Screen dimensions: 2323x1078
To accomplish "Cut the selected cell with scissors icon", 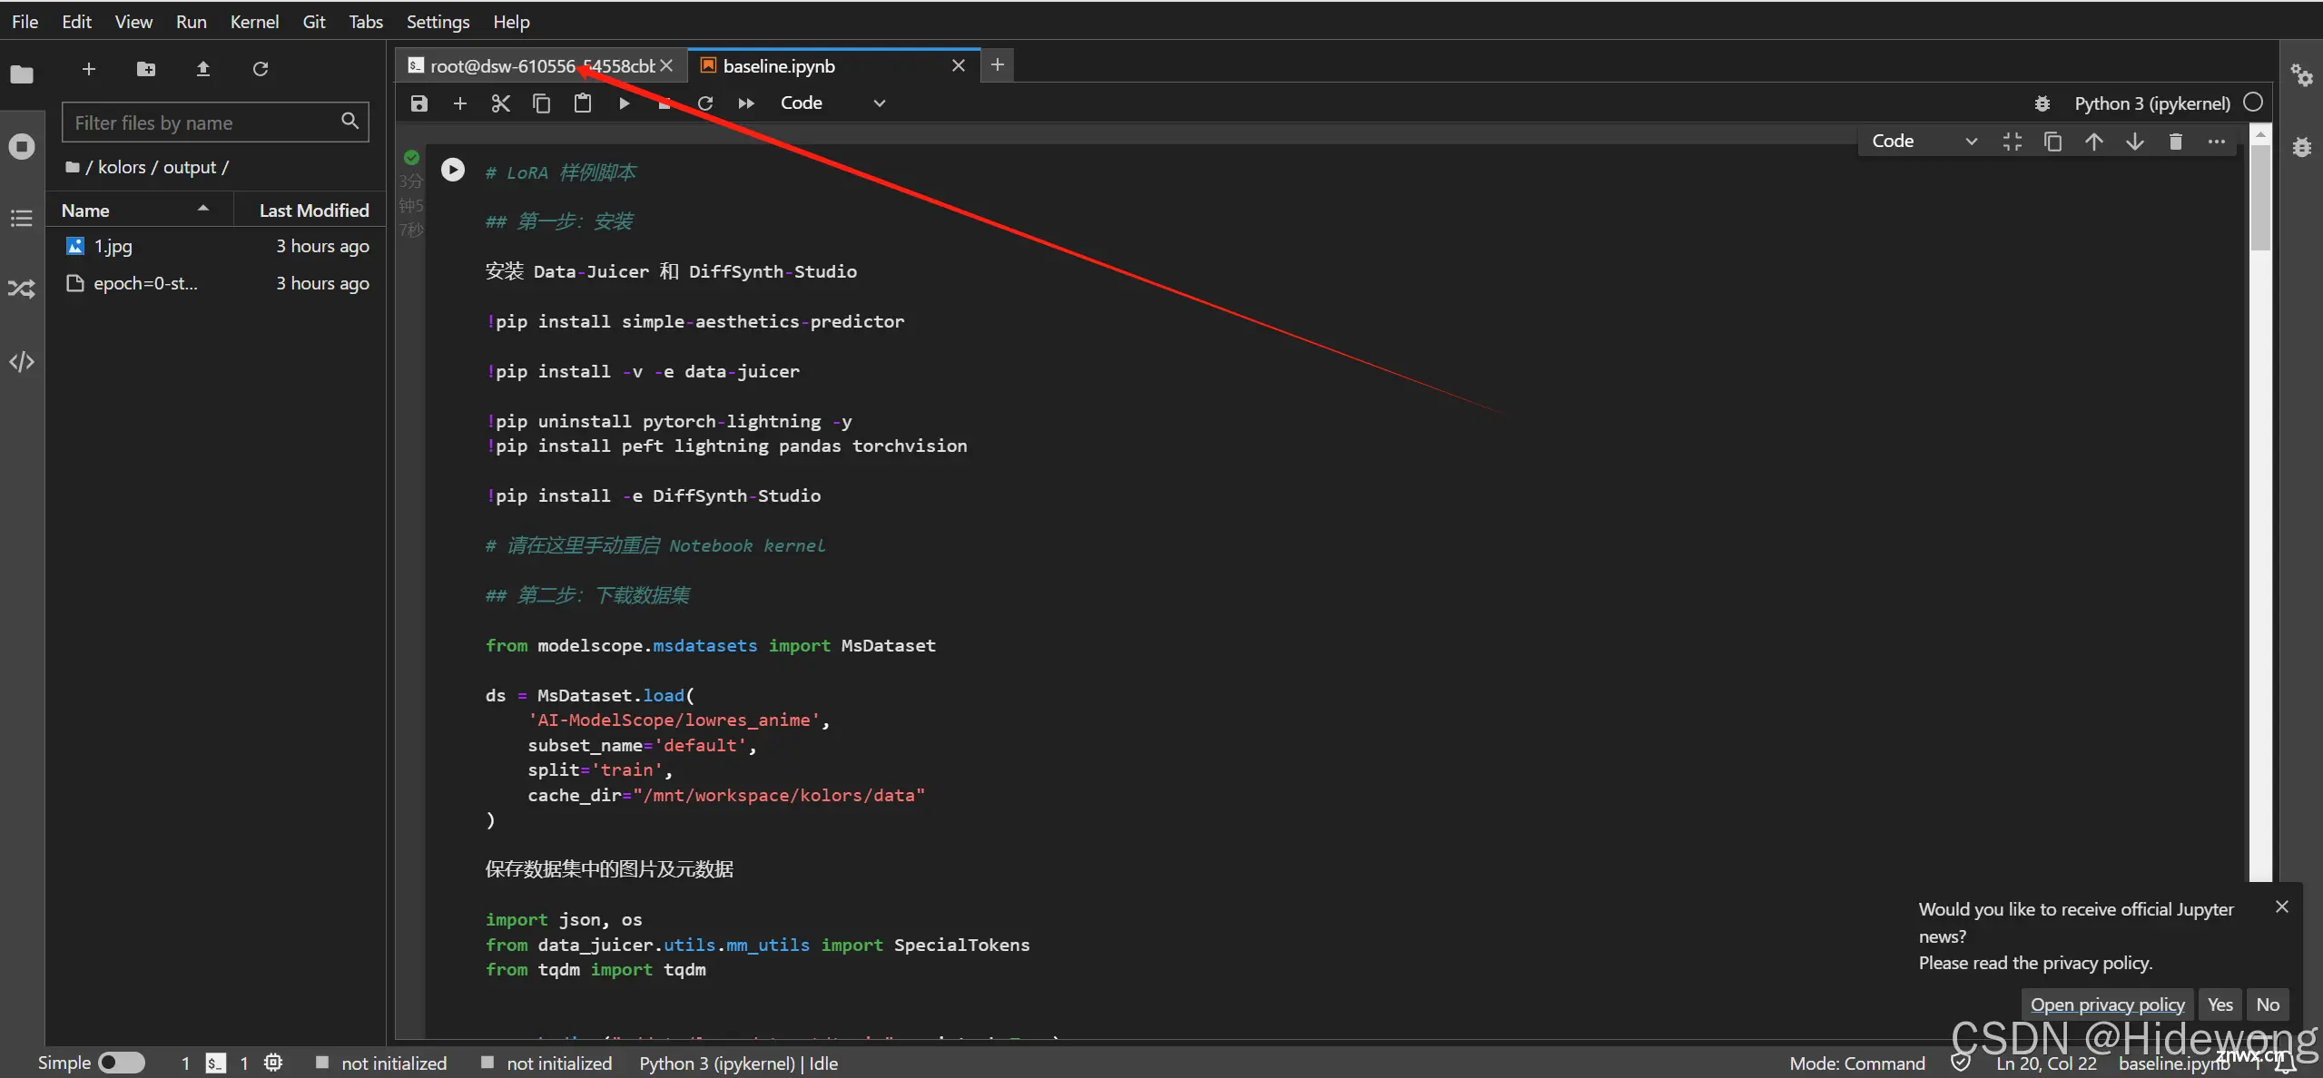I will point(501,103).
